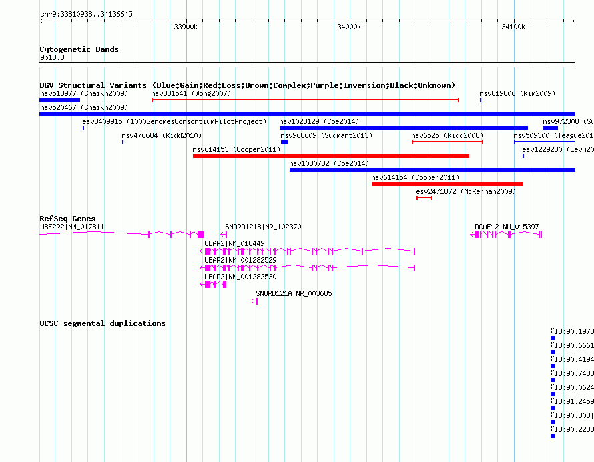594x462 pixels.
Task: Click the nsv614153 (Cooper2011) label
Action: (236, 149)
